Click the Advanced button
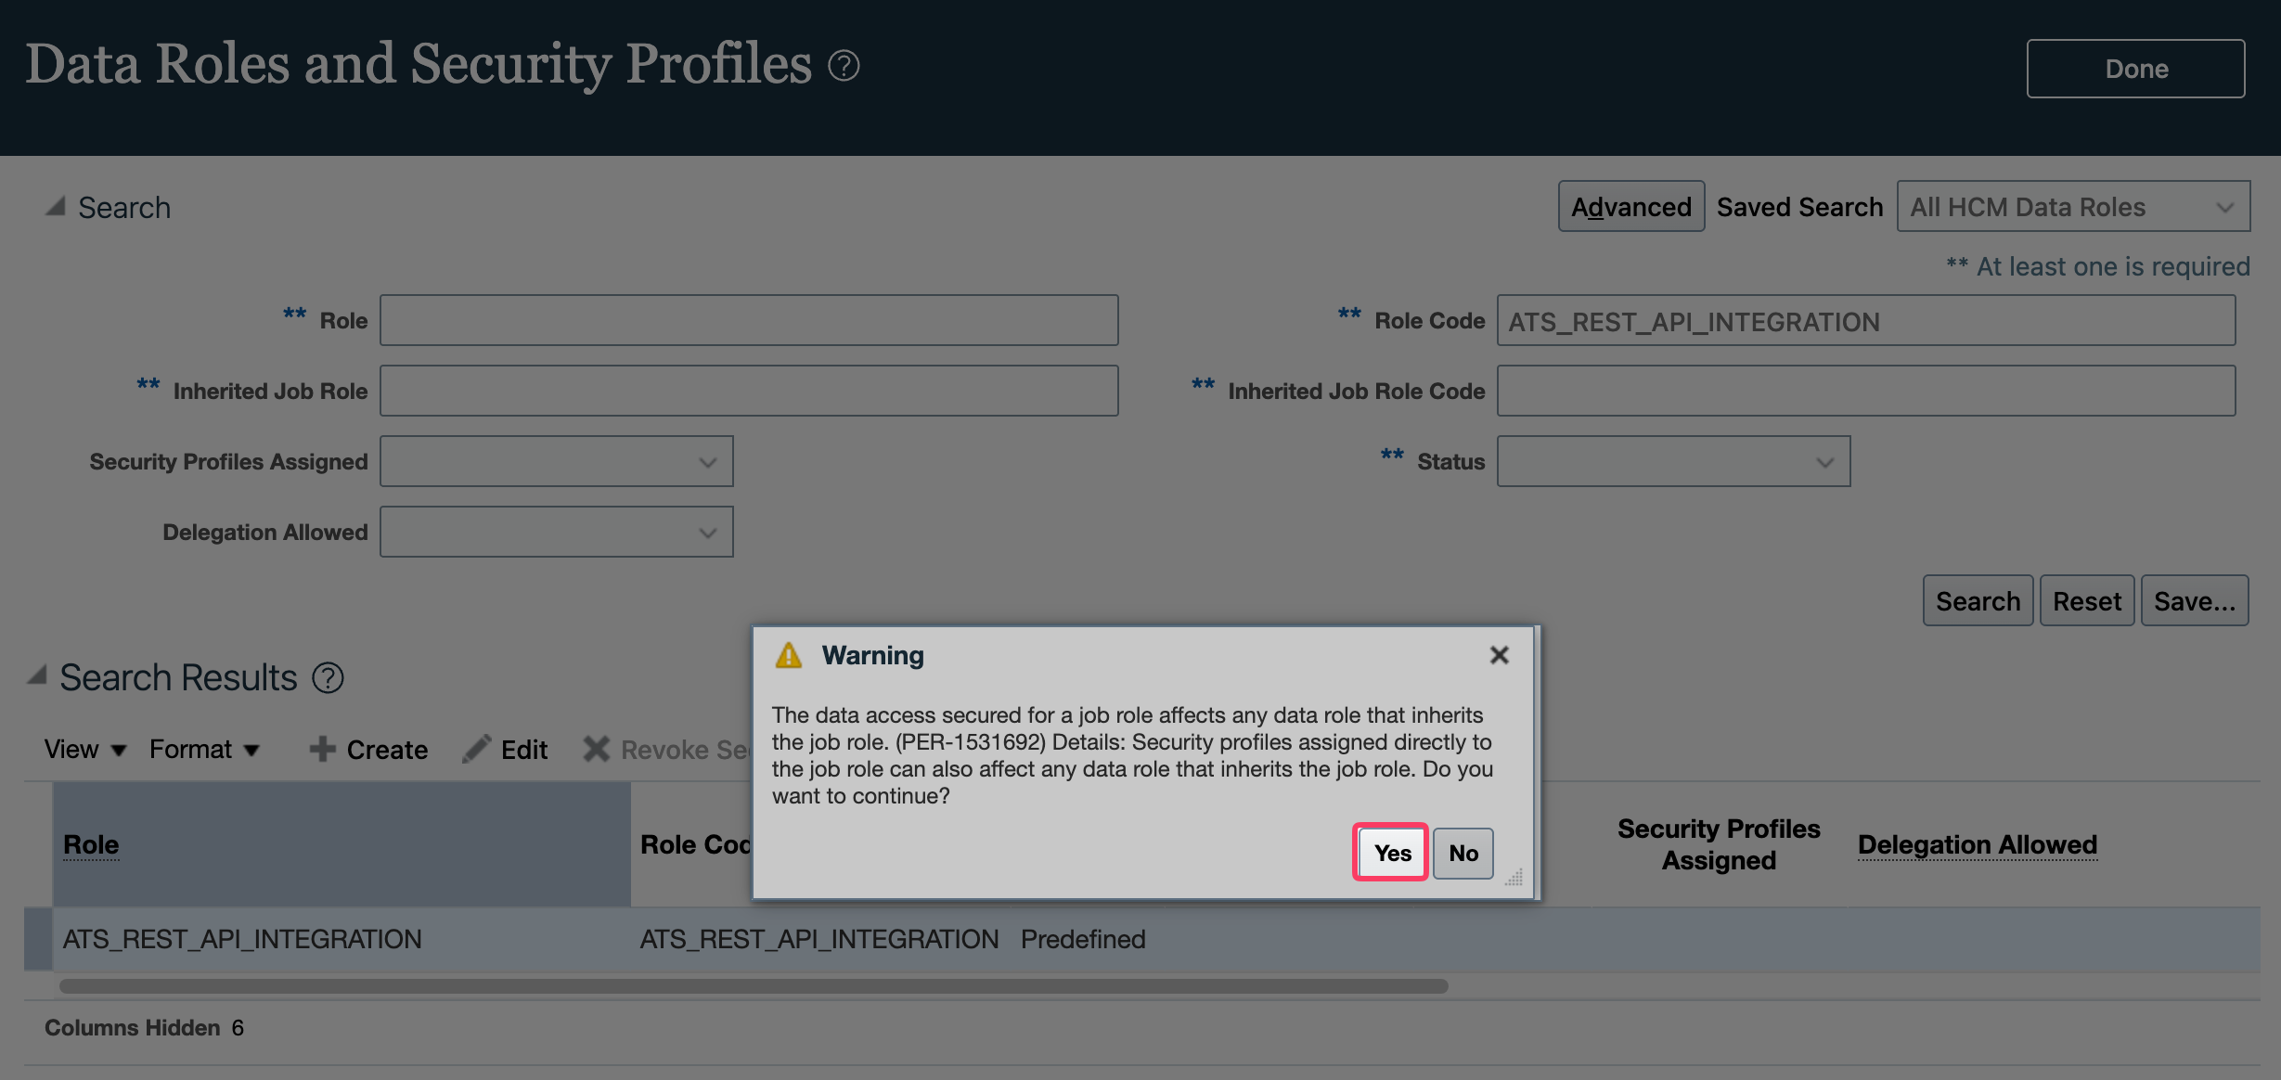Image resolution: width=2281 pixels, height=1080 pixels. pos(1630,206)
